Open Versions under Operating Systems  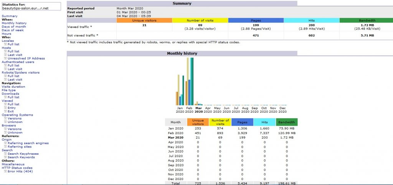(15, 118)
